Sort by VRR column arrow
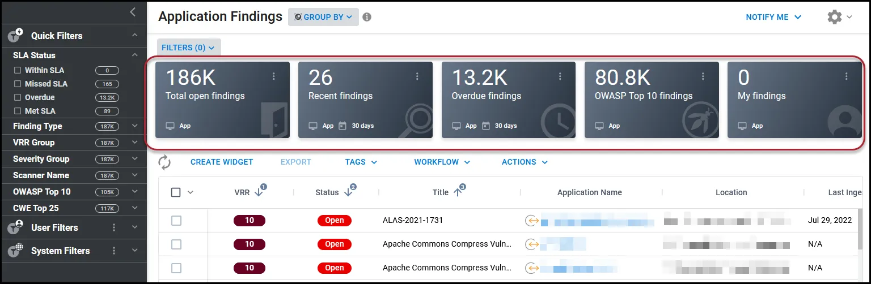 point(259,192)
